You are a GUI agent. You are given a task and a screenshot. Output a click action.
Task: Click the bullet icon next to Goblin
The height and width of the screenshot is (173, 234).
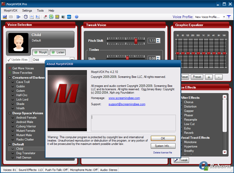click(13, 86)
